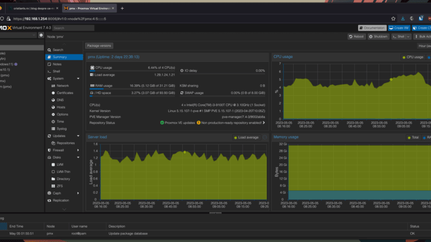
Task: Open the Documentation button
Action: [372, 28]
